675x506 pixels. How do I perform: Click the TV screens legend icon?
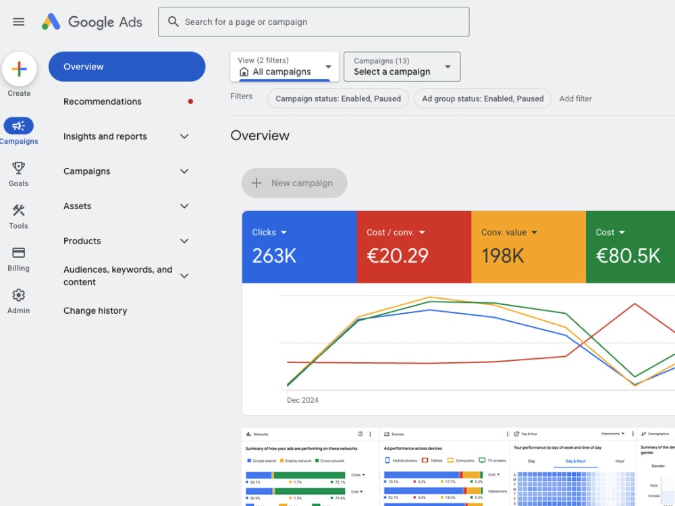482,460
